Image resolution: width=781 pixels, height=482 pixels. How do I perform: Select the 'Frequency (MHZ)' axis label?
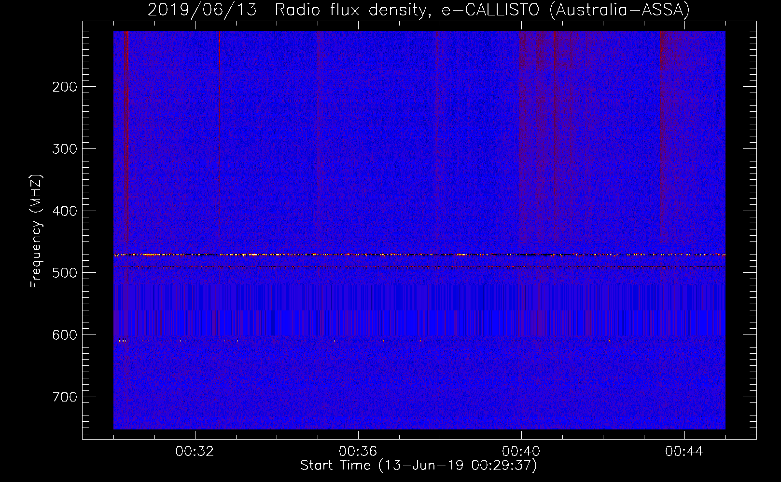click(x=36, y=231)
